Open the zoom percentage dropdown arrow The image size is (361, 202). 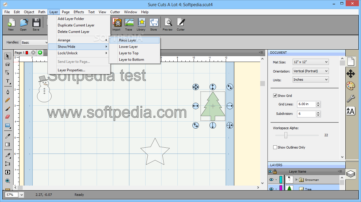click(22, 195)
